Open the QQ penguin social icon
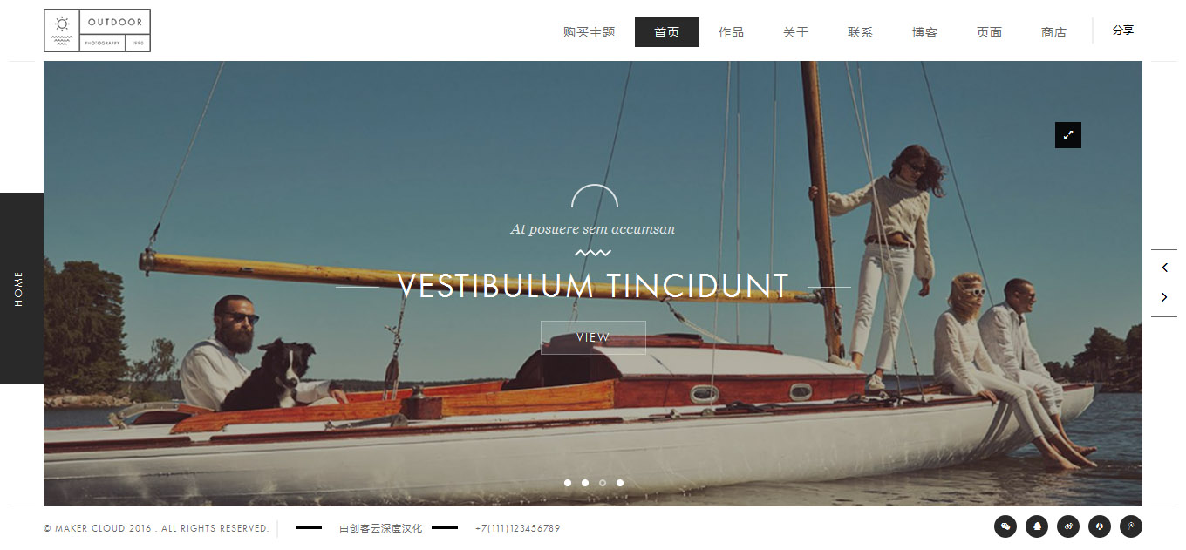 click(x=1037, y=526)
